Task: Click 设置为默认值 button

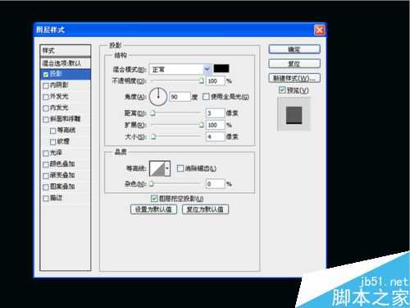Action: point(153,209)
